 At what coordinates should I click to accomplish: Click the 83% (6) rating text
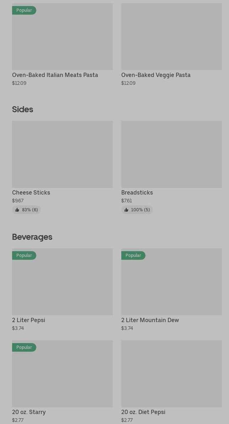tap(30, 210)
